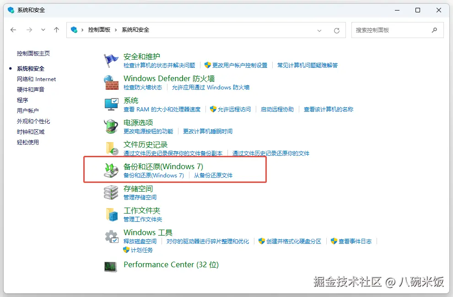Click shield icon beside 创建并格式化硬盘分区
The width and height of the screenshot is (453, 297).
[261, 241]
